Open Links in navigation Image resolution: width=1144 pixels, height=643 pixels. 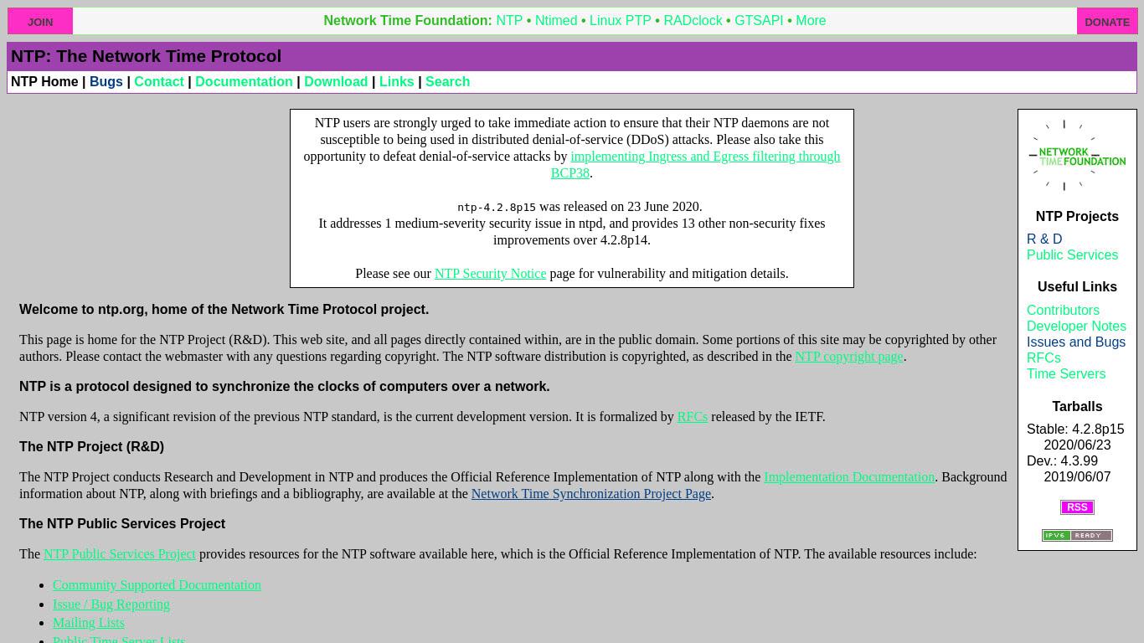click(x=396, y=82)
